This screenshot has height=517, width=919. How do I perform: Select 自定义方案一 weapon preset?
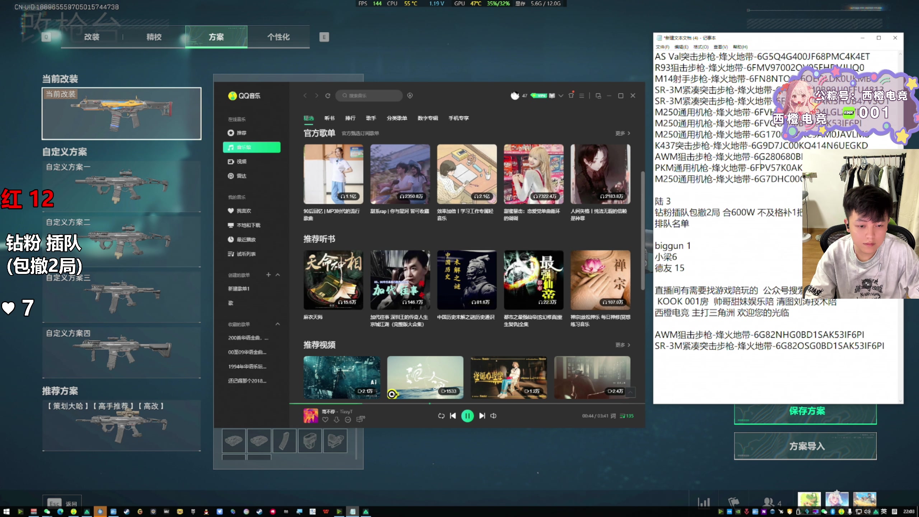pyautogui.click(x=122, y=186)
